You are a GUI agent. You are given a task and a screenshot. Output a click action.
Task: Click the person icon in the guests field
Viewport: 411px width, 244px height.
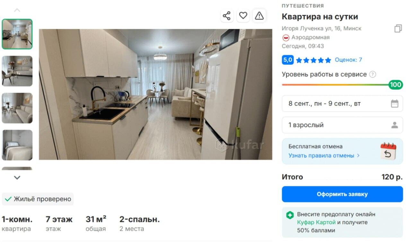click(x=394, y=125)
